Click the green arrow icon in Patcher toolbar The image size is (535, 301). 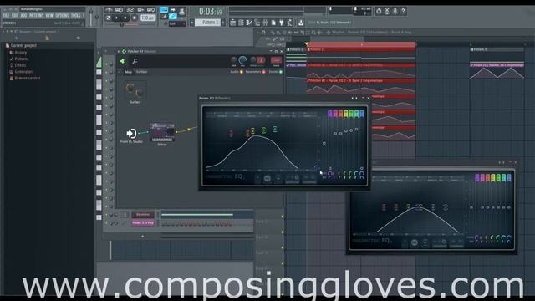(x=123, y=61)
